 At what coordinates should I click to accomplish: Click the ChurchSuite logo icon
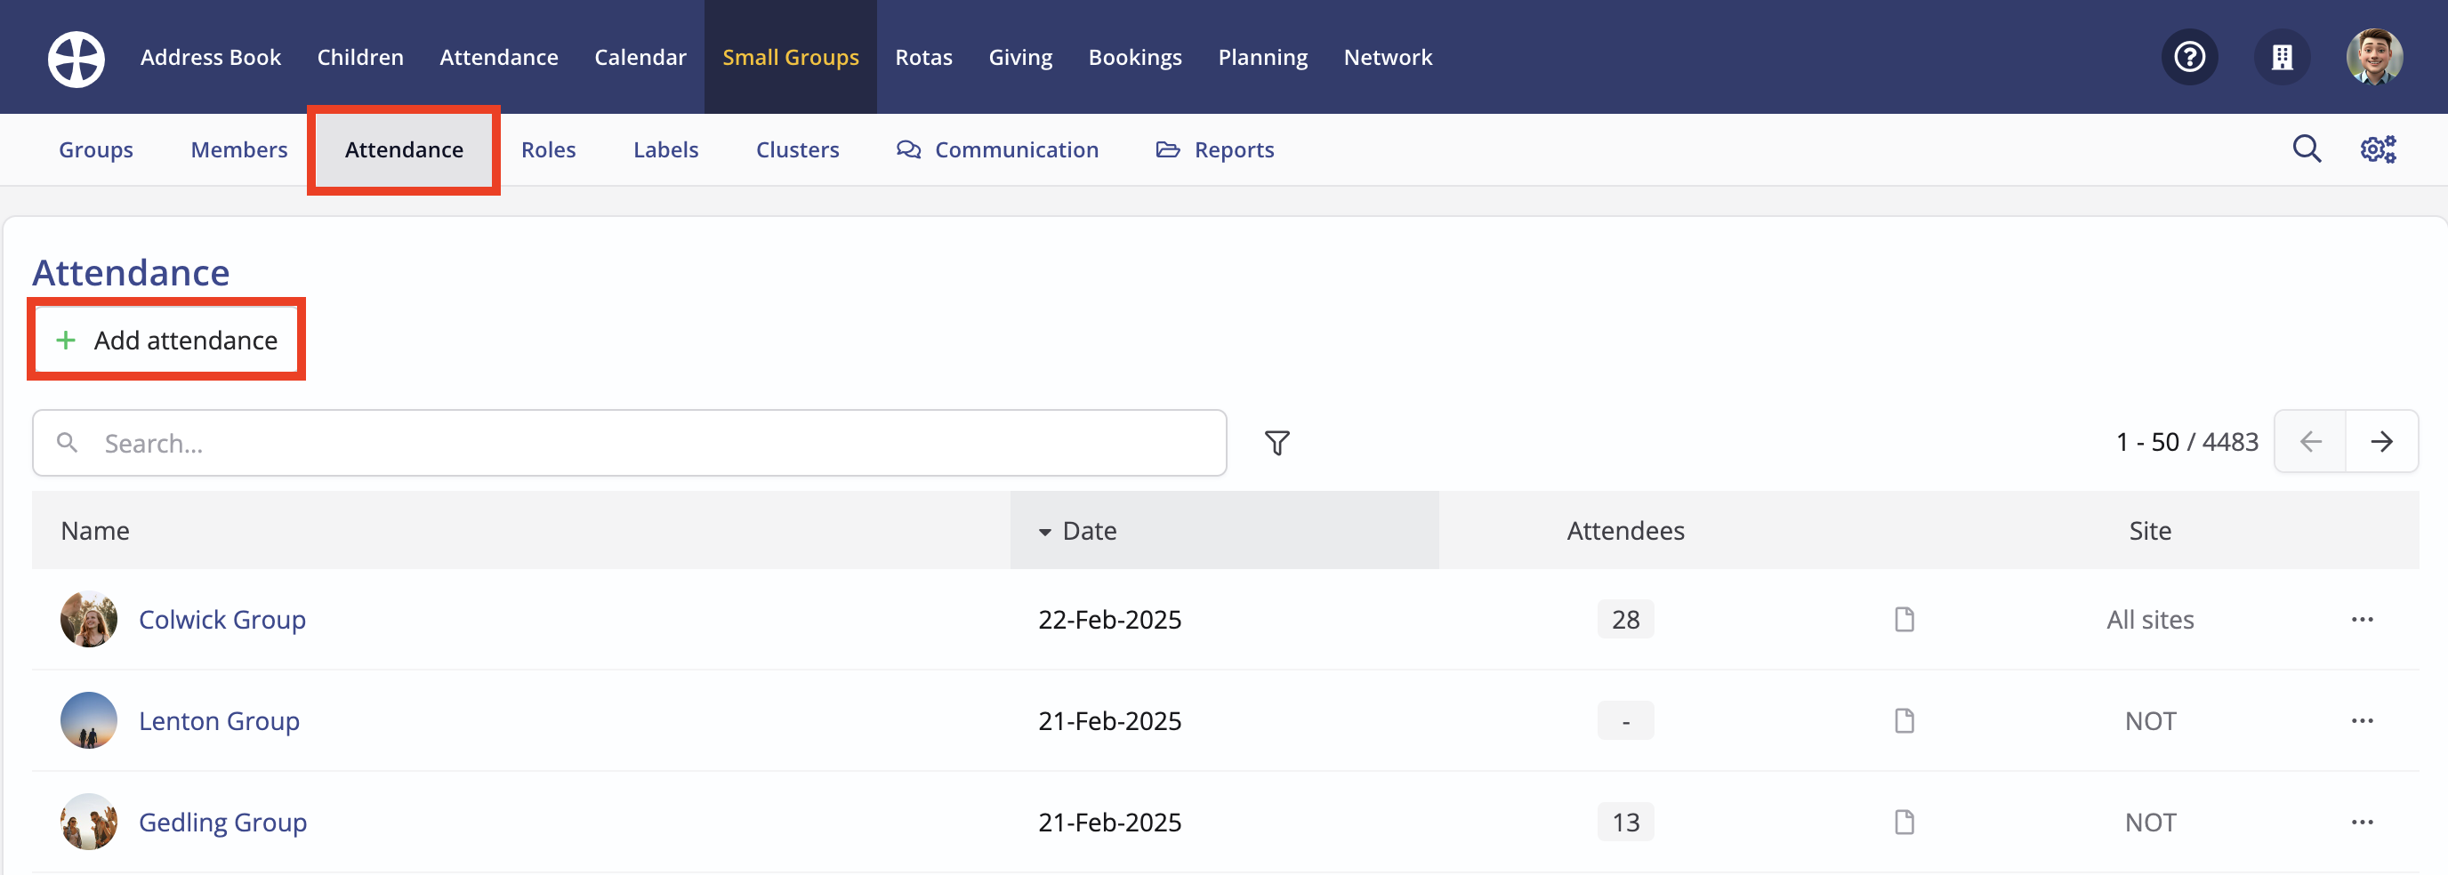click(x=76, y=58)
